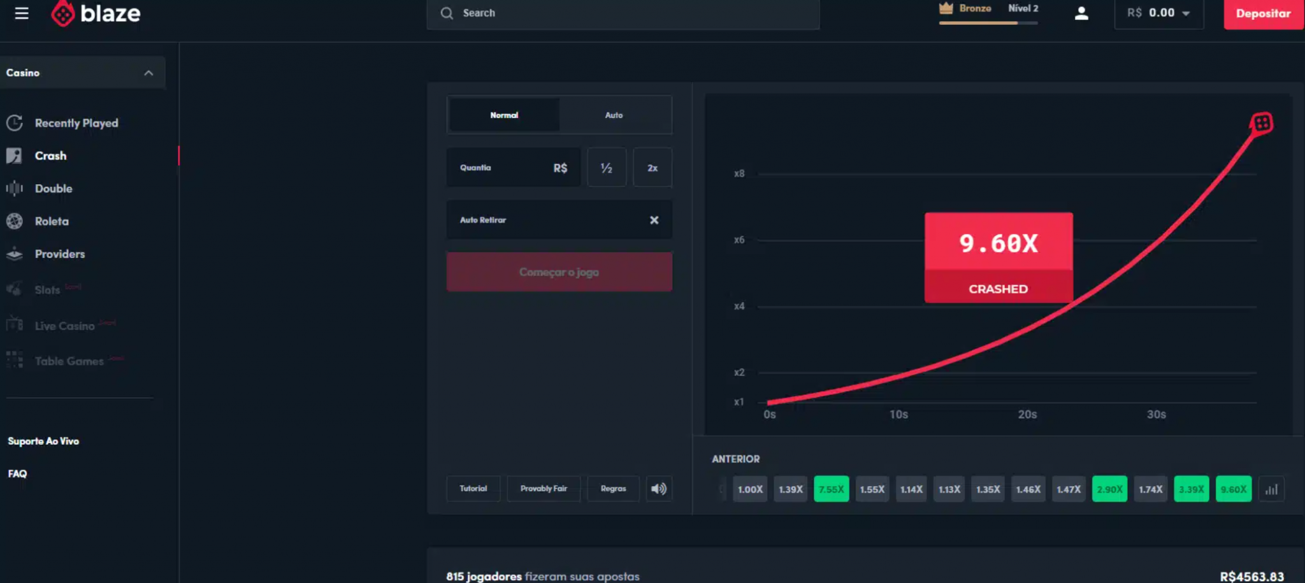Clear the Auto Retirar field

click(654, 220)
